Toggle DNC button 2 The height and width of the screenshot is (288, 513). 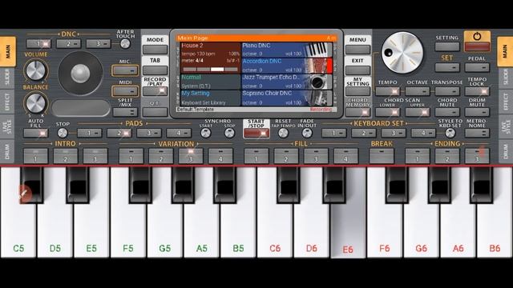point(68,44)
